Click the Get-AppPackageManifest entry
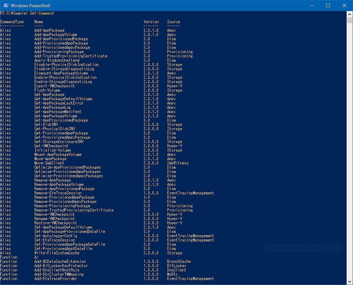Image resolution: width=353 pixels, height=285 pixels. pos(57,112)
